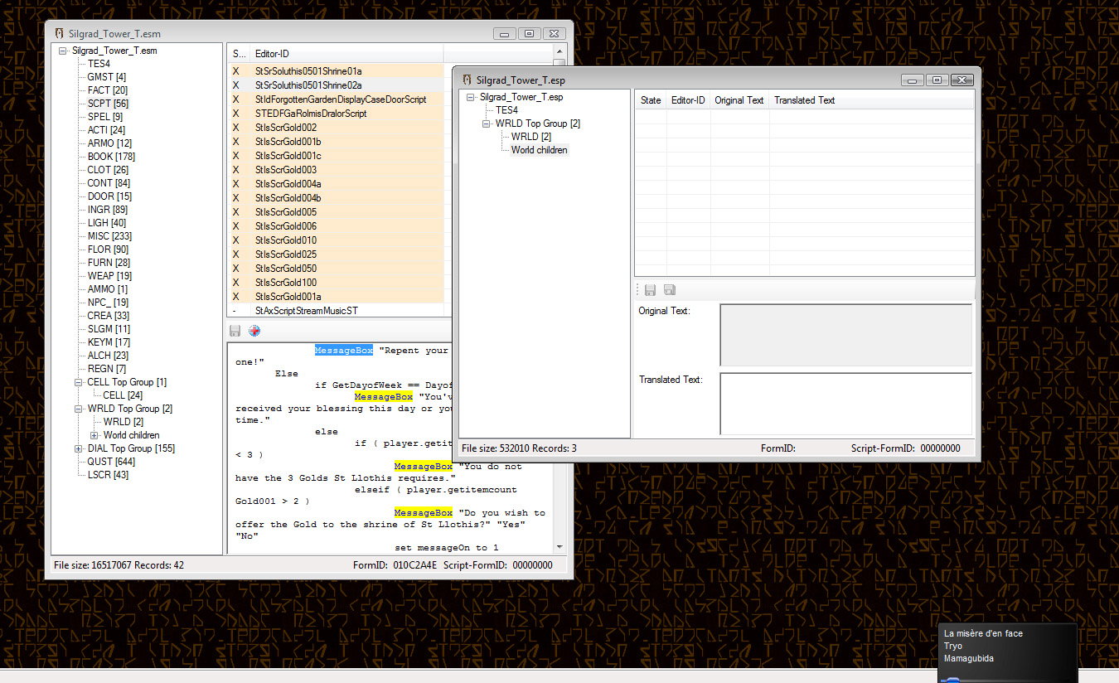
Task: Select the StSrSoluthis0501Shrine01a row
Action: click(336, 71)
